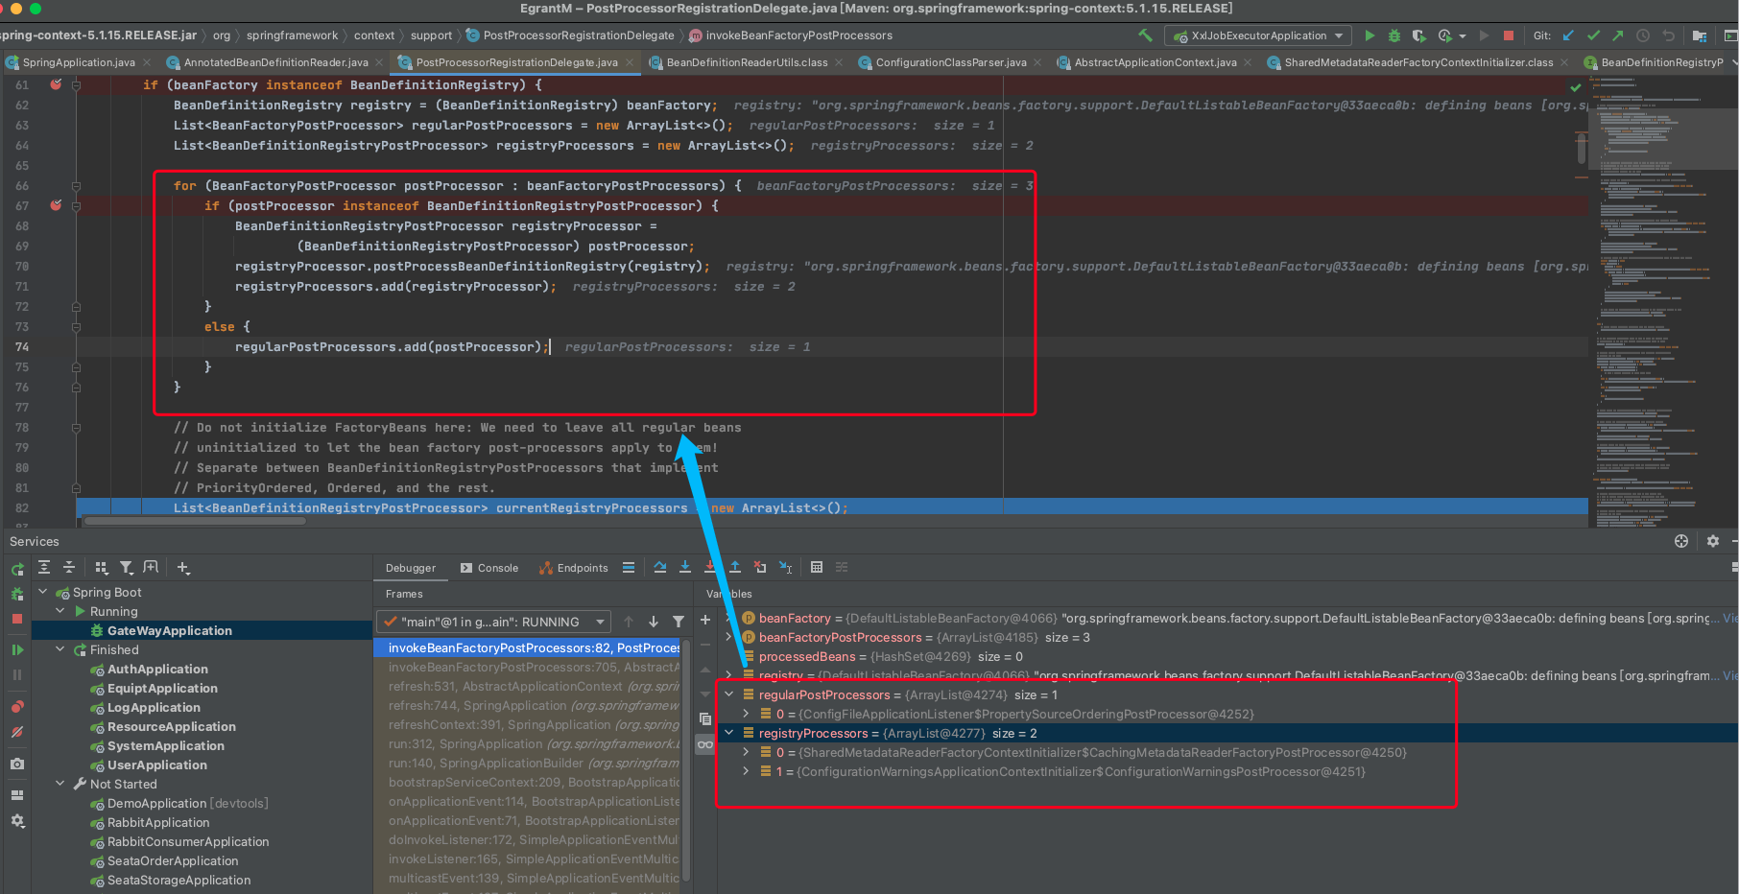The height and width of the screenshot is (894, 1739).
Task: Toggle the breakpoint on line 61
Action: 56,84
